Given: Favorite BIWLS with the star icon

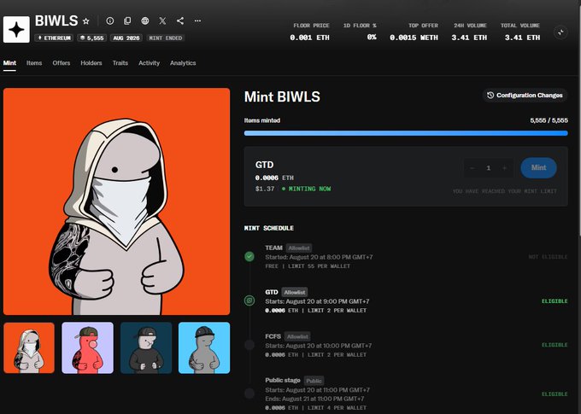Looking at the screenshot, I should 86,21.
